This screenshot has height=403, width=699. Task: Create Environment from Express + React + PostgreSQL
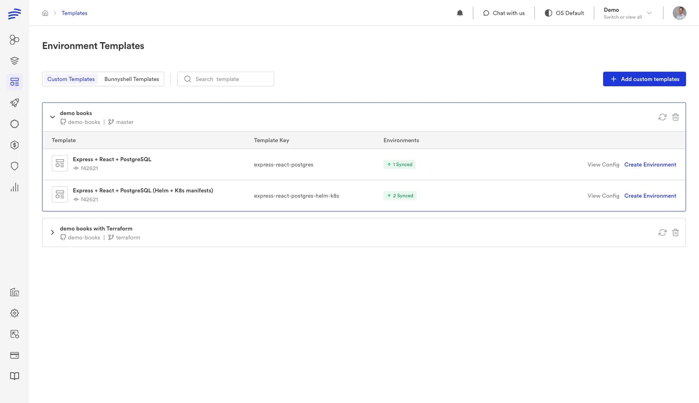(650, 164)
